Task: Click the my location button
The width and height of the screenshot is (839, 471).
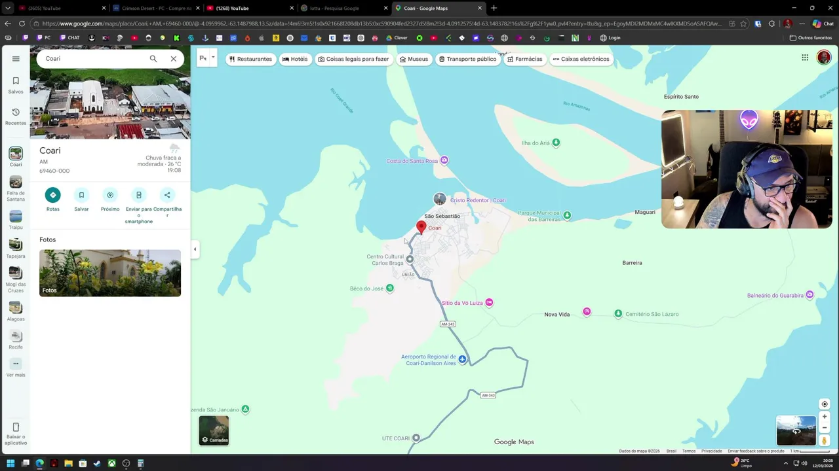Action: pyautogui.click(x=825, y=404)
